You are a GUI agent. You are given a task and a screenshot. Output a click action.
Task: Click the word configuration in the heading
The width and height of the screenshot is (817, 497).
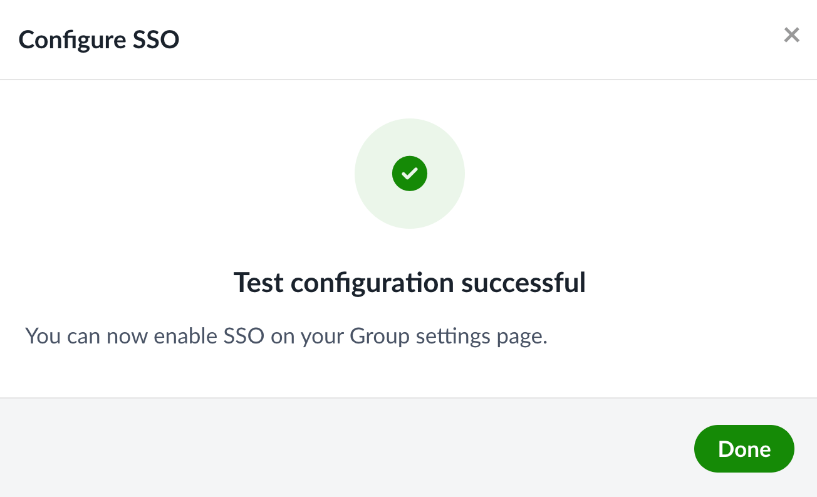pyautogui.click(x=372, y=283)
